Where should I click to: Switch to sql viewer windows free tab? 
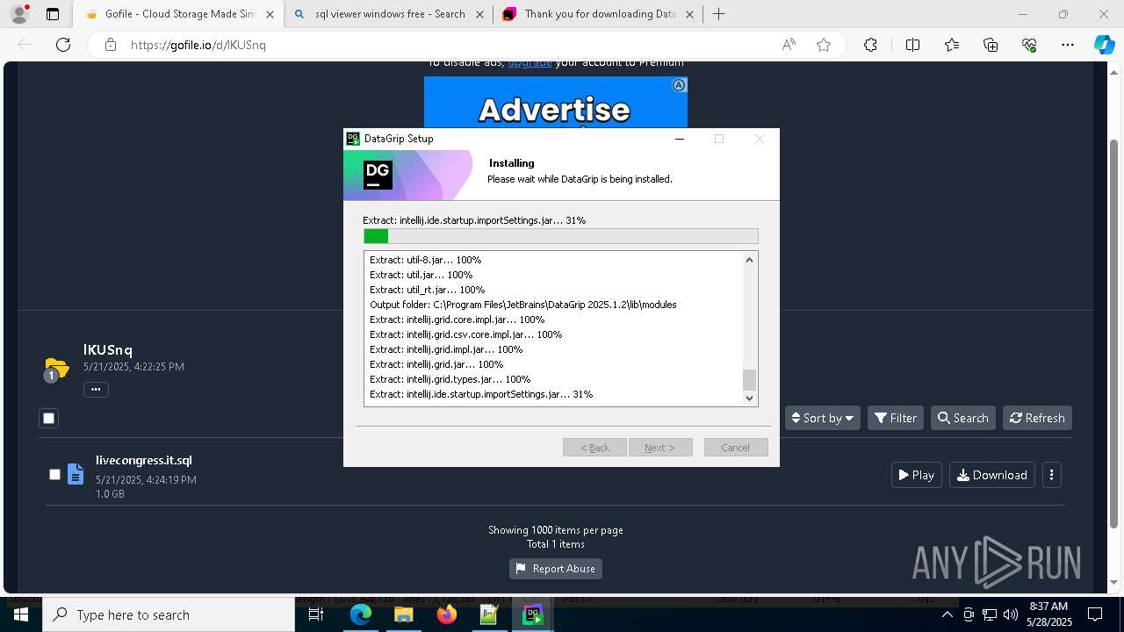(x=389, y=14)
